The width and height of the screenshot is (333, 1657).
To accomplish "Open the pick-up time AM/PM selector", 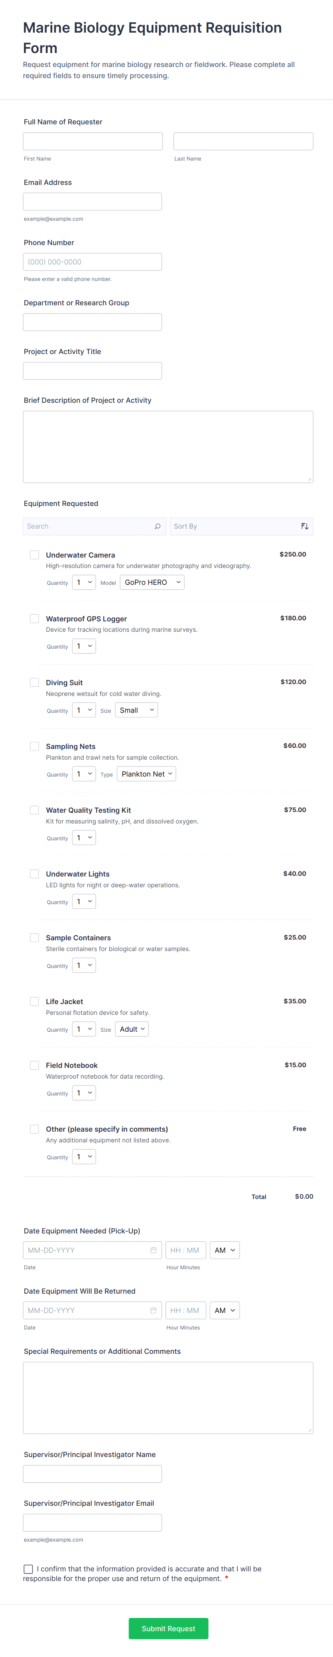I will pyautogui.click(x=225, y=1250).
